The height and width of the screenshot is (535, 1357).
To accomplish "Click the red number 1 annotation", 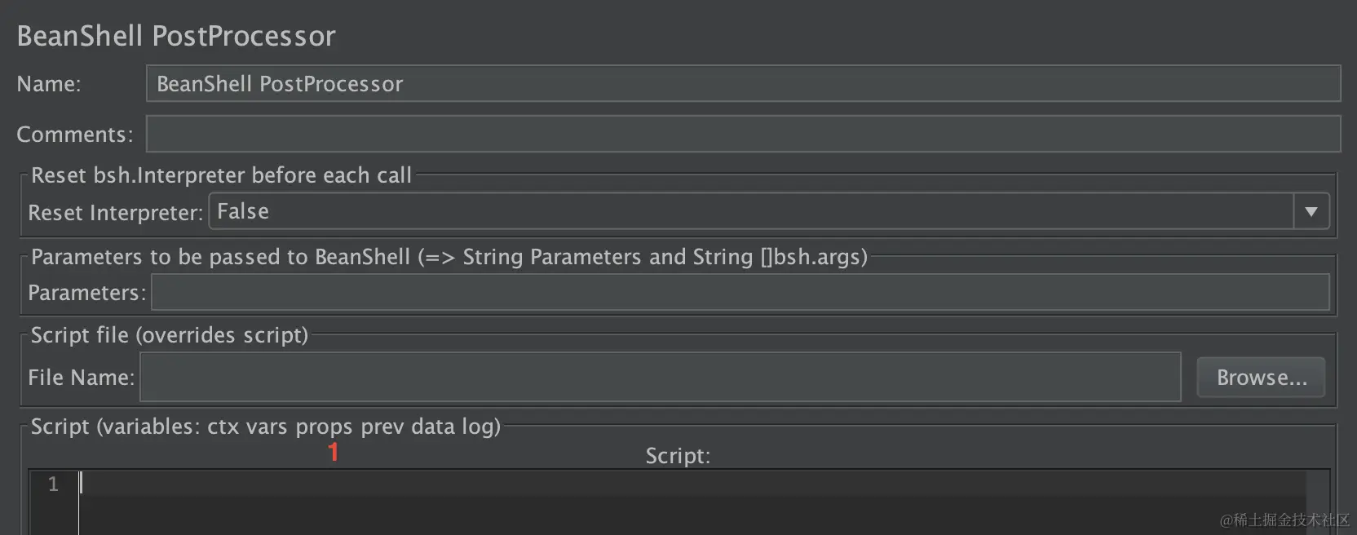I will (x=333, y=452).
